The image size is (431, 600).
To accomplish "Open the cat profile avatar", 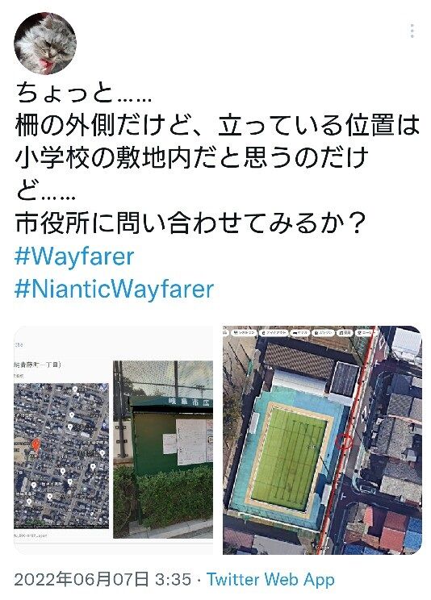I will point(45,44).
